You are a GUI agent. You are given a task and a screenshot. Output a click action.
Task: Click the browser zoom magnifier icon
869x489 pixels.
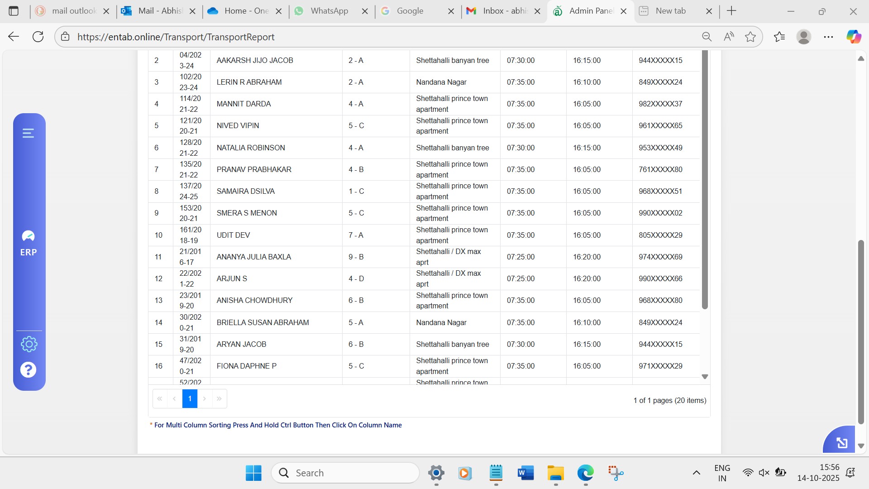click(707, 37)
